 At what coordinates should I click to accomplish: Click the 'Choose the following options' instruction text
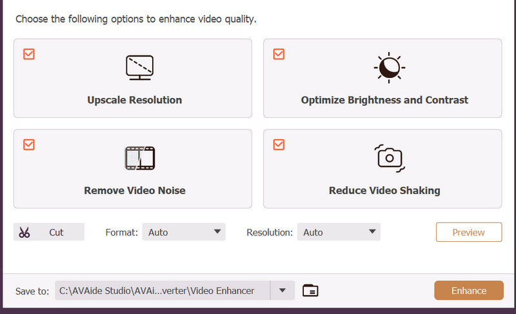pos(136,19)
